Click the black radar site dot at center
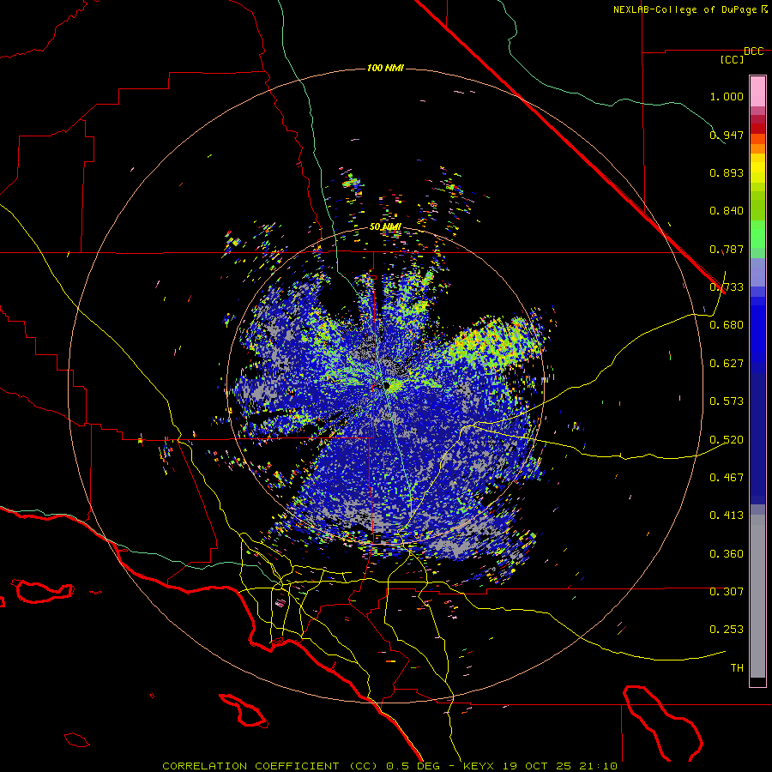 click(387, 385)
